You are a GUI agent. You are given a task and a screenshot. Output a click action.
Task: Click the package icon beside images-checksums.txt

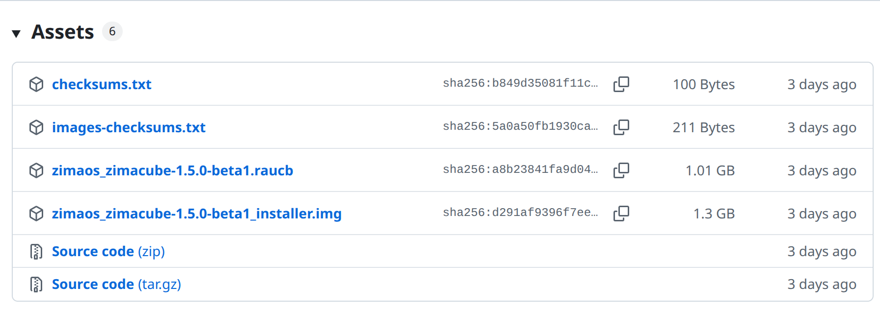(36, 127)
